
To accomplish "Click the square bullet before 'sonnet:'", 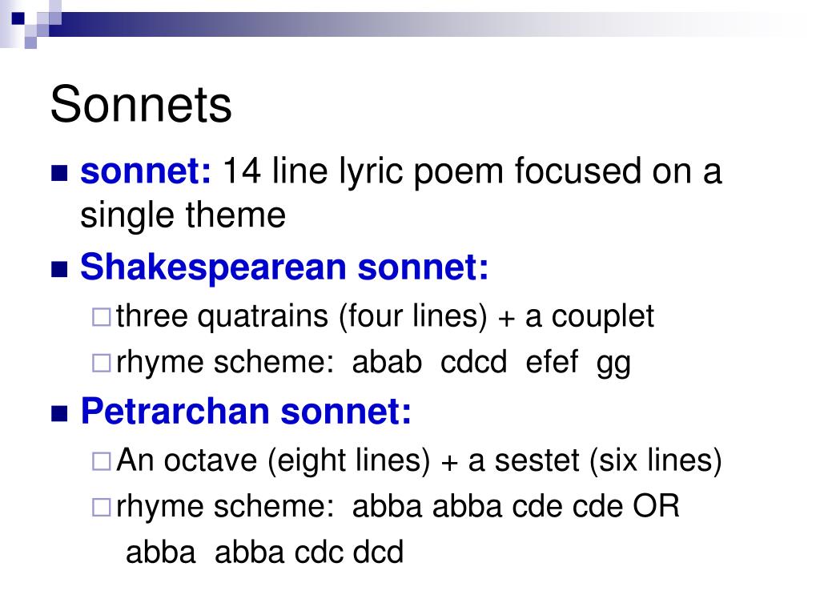I will tap(59, 173).
